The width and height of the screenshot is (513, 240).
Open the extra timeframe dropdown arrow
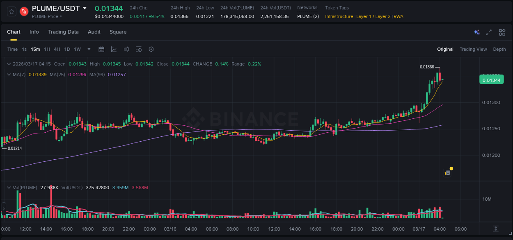[88, 49]
